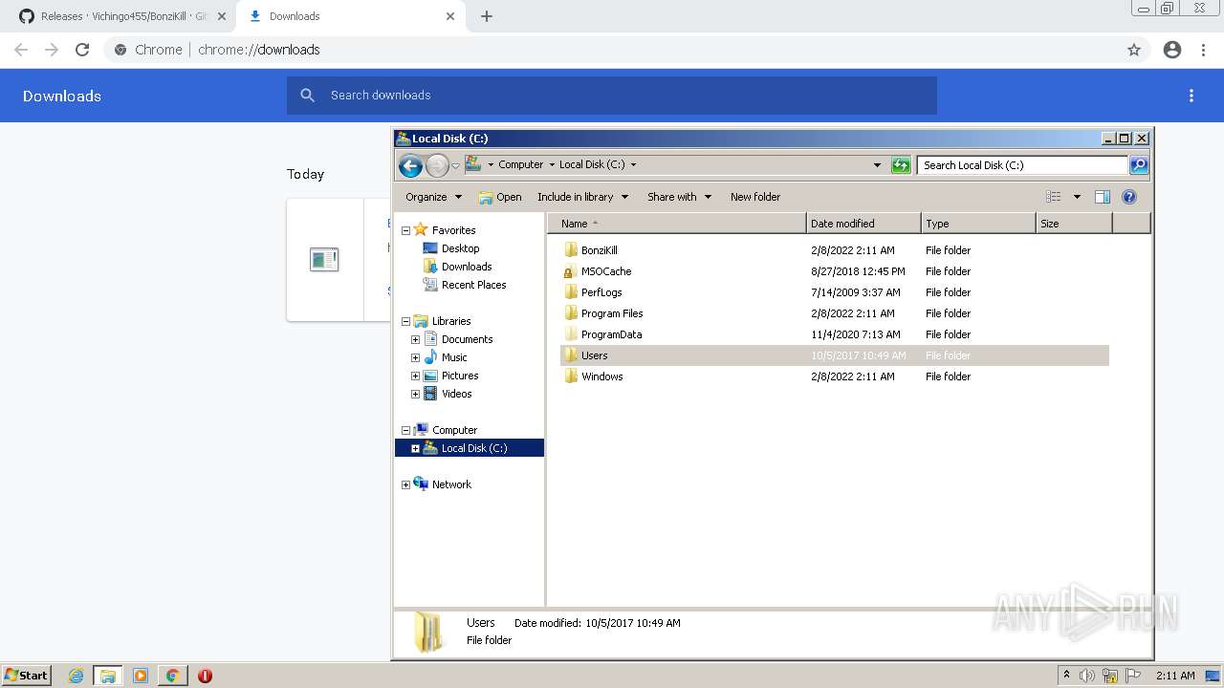Open Chrome's three-dot main menu
The image size is (1224, 688).
pos(1204,50)
